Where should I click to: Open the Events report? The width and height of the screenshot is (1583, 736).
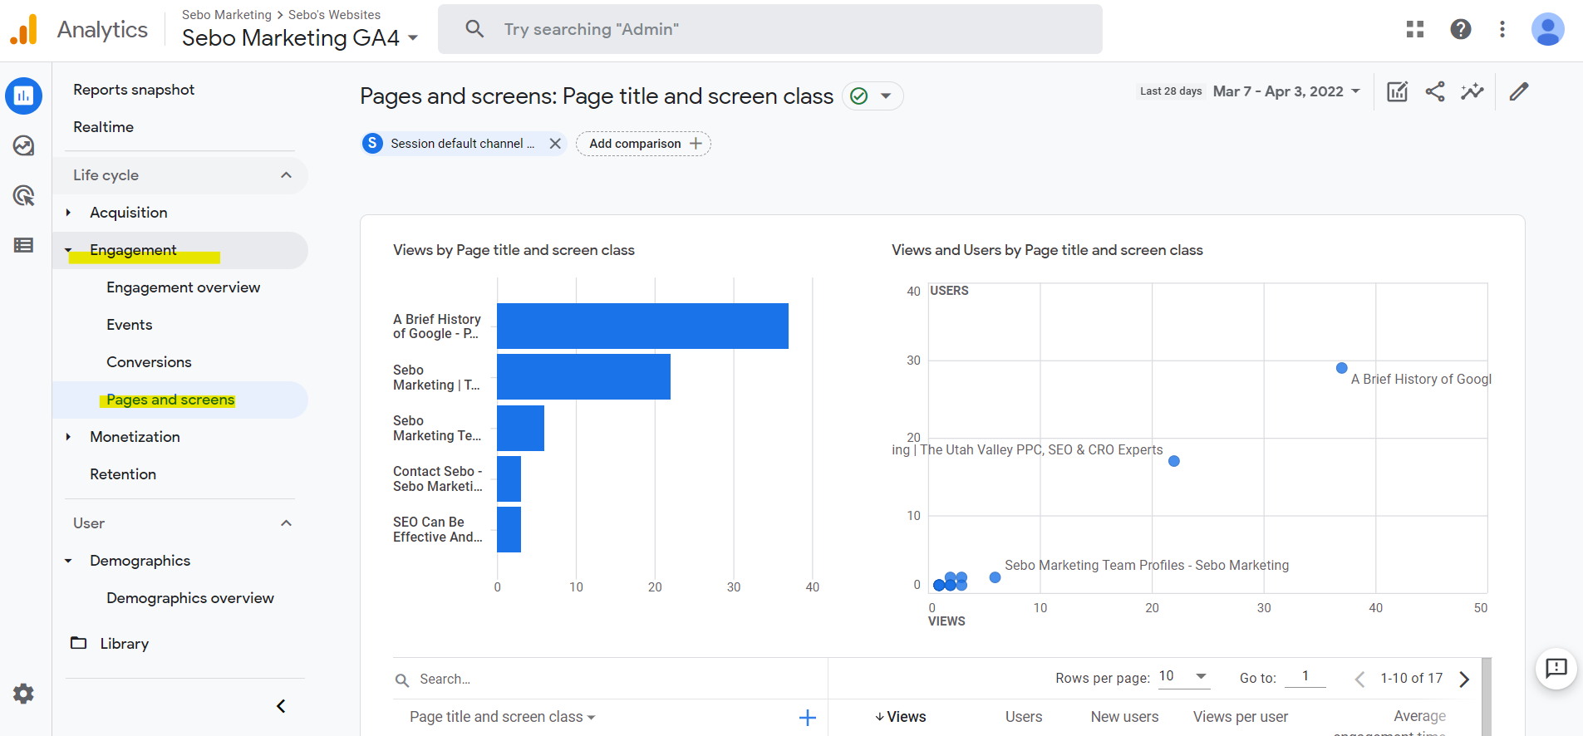click(x=129, y=325)
